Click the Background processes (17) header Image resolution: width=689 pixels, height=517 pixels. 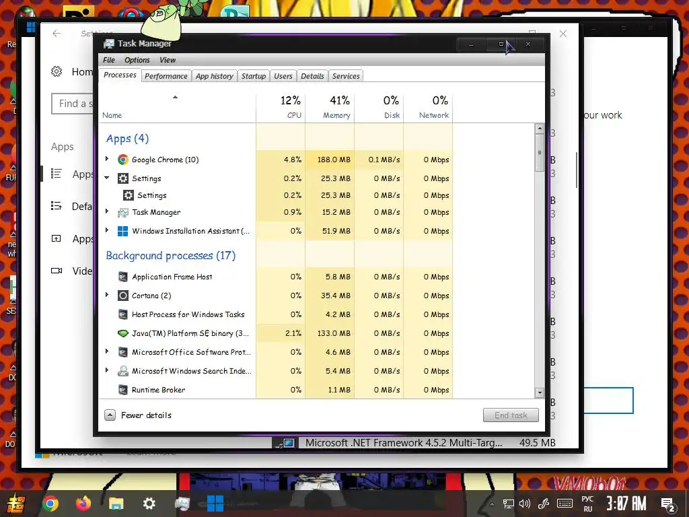coord(171,255)
